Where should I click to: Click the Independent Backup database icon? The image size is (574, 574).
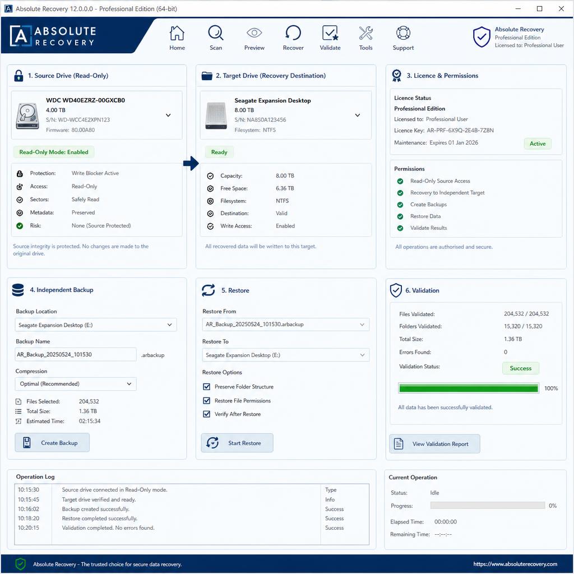click(18, 290)
